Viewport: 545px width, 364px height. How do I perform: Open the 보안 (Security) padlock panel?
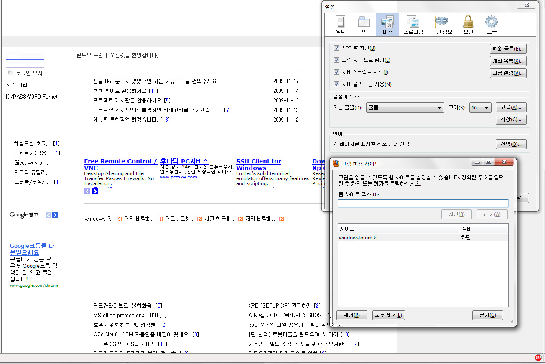pyautogui.click(x=468, y=25)
